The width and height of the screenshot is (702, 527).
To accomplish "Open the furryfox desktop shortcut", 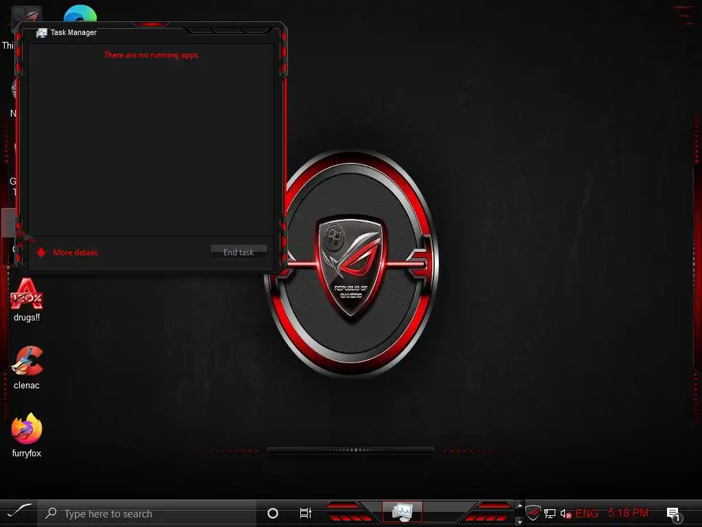I will [27, 435].
